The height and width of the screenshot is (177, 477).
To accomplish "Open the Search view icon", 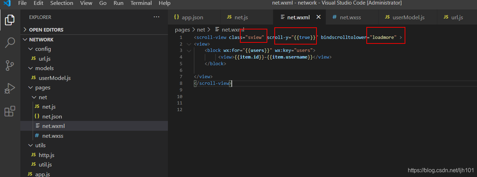I will (x=10, y=43).
